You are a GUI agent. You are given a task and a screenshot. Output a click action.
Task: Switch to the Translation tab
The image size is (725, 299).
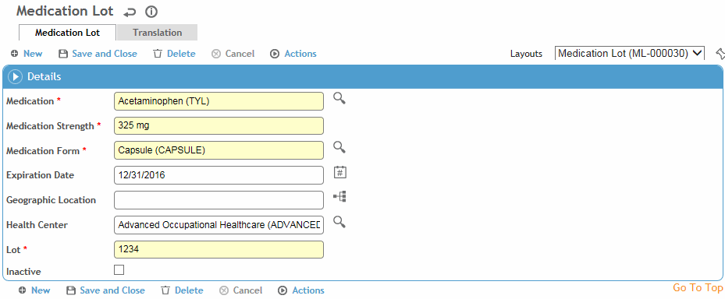[x=157, y=32]
